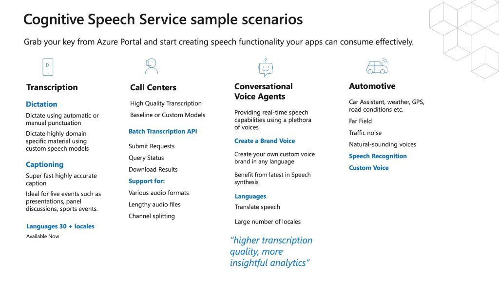Viewport: 499px width, 281px height.
Task: Select the Batch Transcription API link
Action: [163, 131]
